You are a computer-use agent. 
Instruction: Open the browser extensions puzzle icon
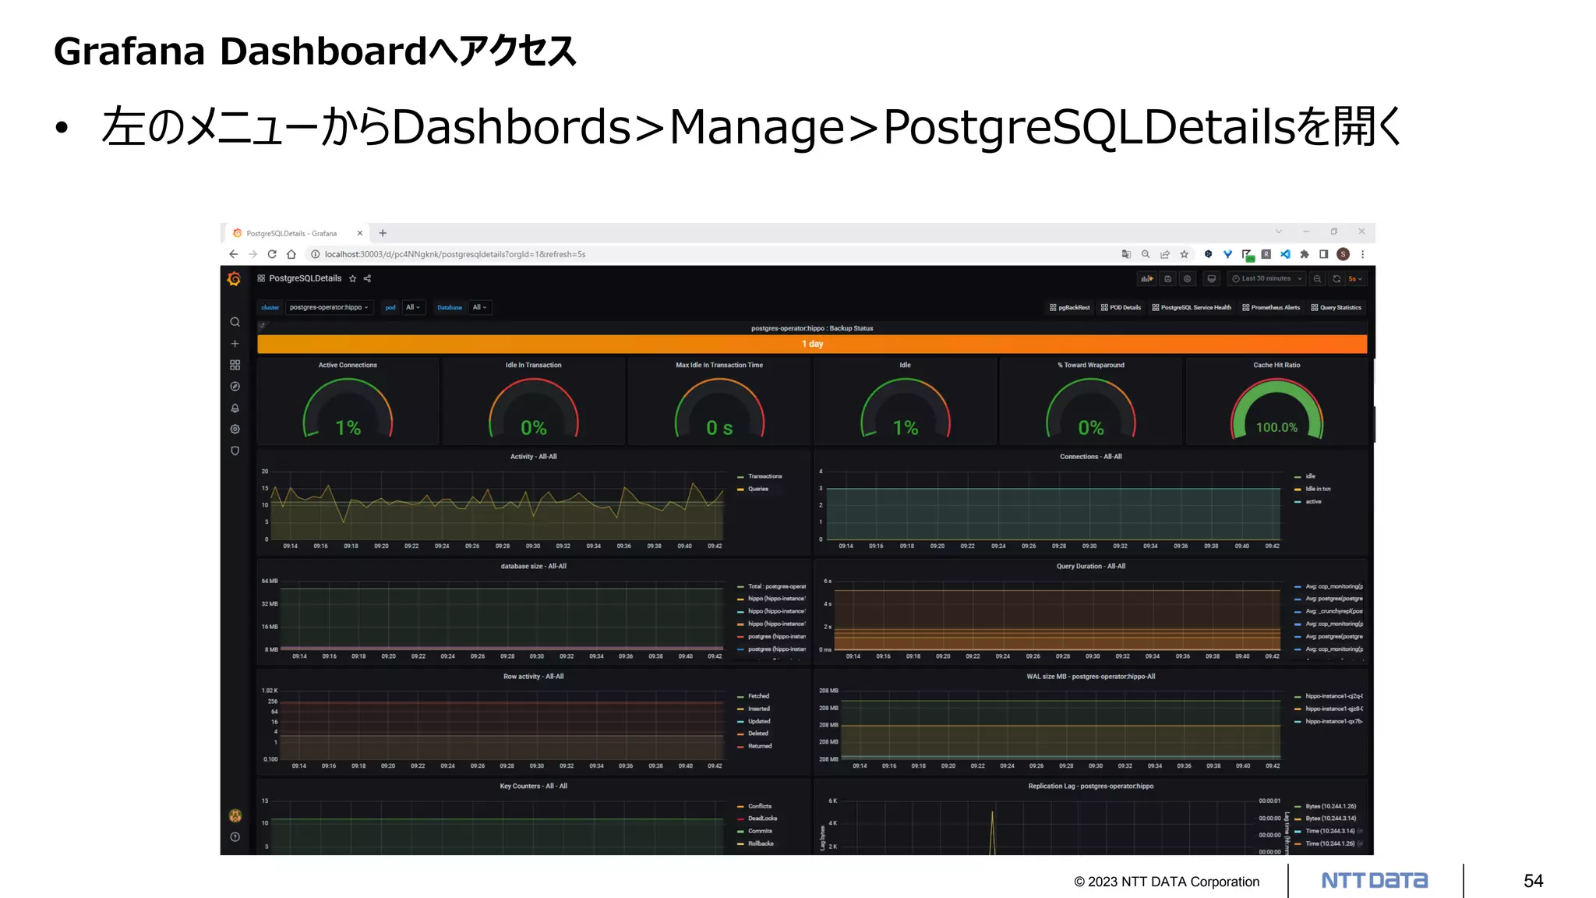pyautogui.click(x=1305, y=254)
